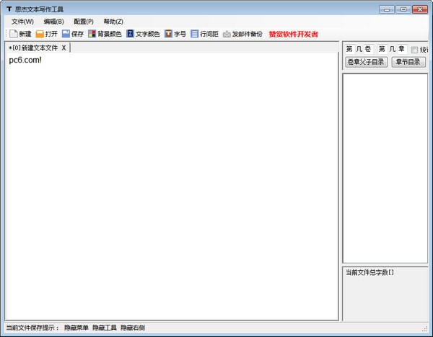Click the 发邮件备份 email backup icon

pos(227,34)
